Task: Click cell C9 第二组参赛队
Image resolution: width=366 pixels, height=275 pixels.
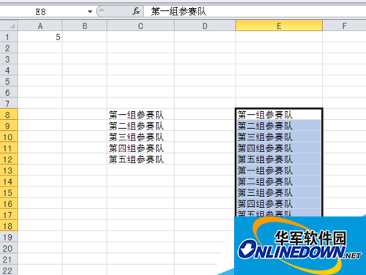Action: [x=141, y=126]
